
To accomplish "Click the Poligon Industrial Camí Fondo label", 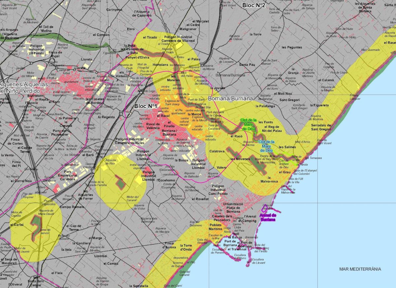I will click(x=218, y=190).
